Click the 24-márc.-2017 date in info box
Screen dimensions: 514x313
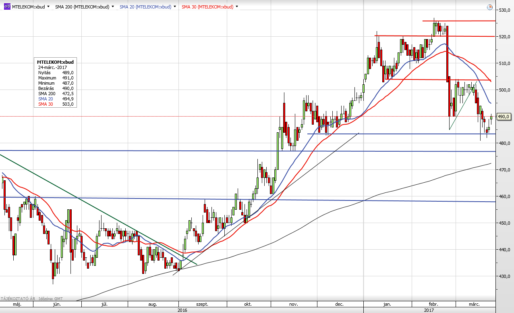pos(53,67)
